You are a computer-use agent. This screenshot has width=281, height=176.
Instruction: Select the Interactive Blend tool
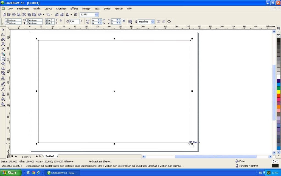(x=3, y=84)
